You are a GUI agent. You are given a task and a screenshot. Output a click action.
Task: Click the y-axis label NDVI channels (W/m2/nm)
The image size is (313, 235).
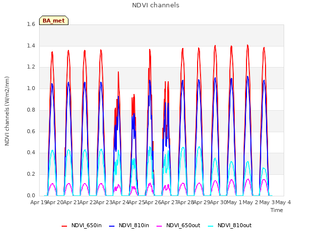coord(7,111)
